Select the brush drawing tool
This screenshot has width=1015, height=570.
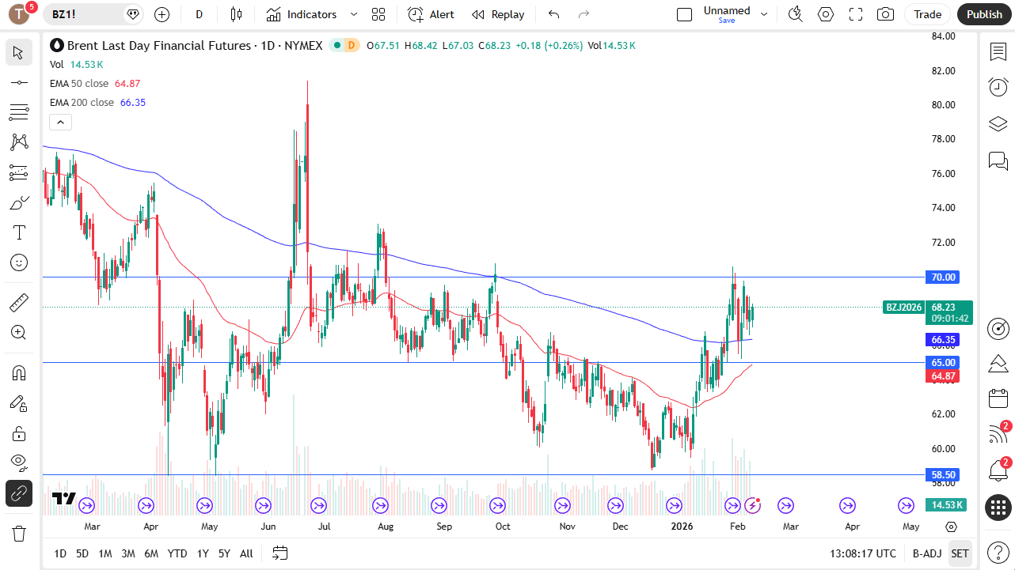(19, 202)
